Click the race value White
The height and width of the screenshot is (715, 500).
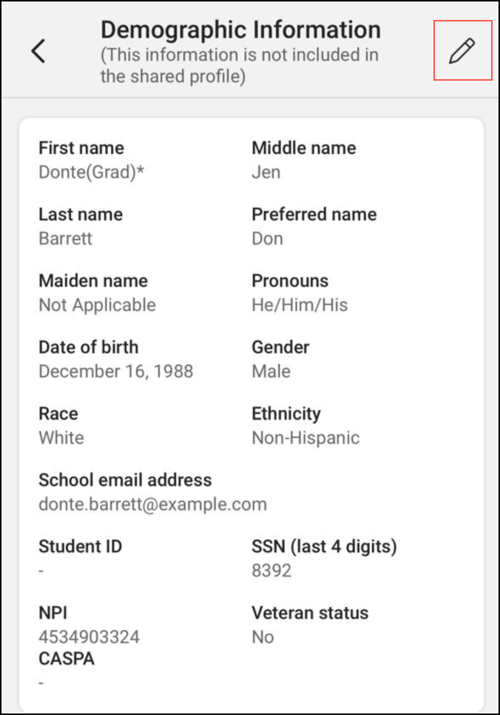click(x=61, y=437)
